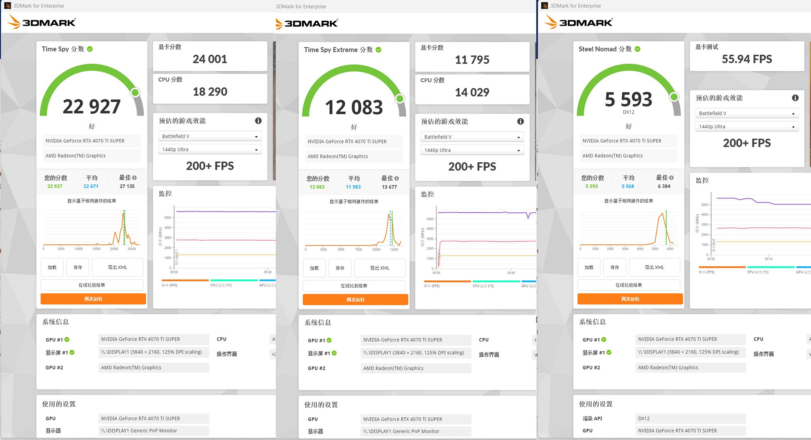This screenshot has width=811, height=440.
Task: Click the info icon in Steel Nomad game performance panel
Action: [795, 98]
